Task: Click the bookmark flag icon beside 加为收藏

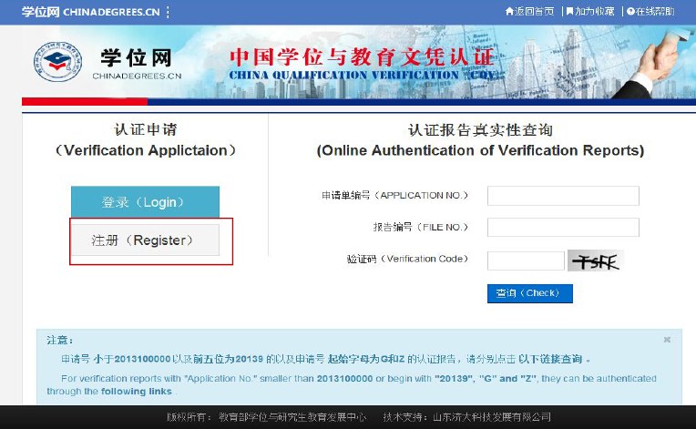Action: point(569,12)
